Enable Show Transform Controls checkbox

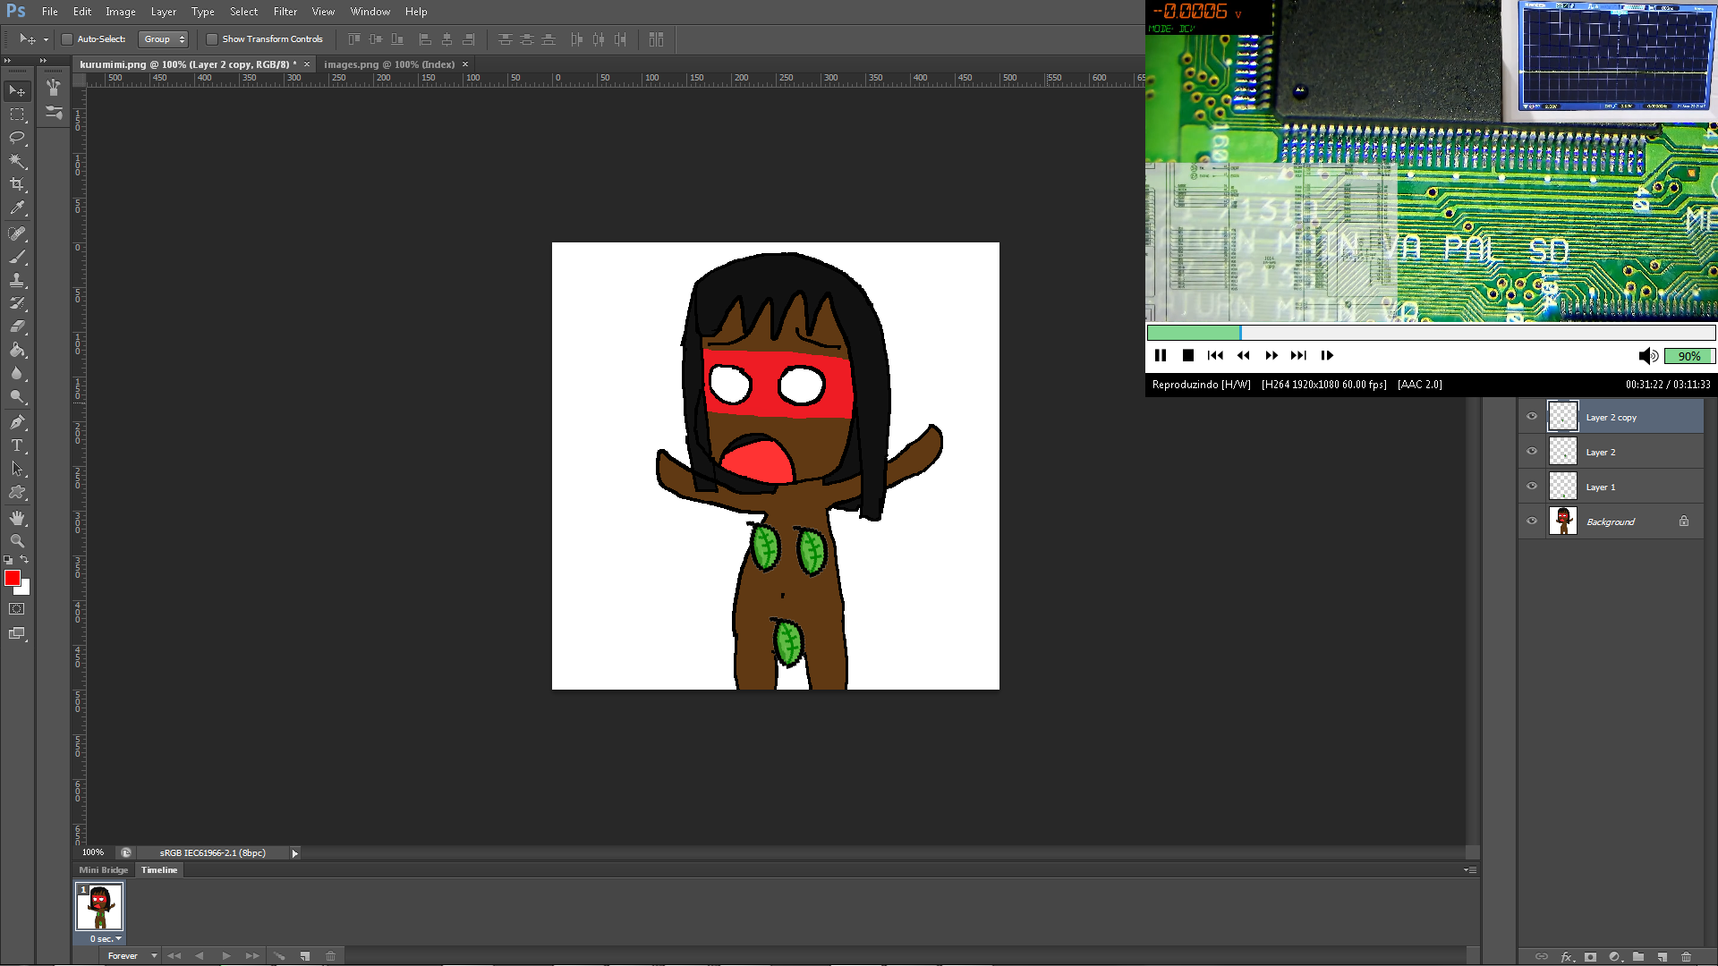212,39
